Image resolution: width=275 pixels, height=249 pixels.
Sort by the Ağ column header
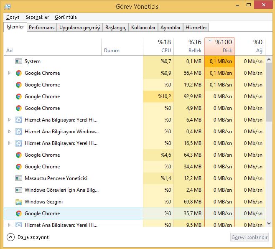(x=250, y=46)
